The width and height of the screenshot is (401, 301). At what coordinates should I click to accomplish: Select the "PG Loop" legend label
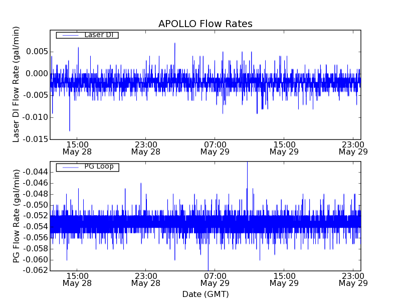click(x=99, y=167)
